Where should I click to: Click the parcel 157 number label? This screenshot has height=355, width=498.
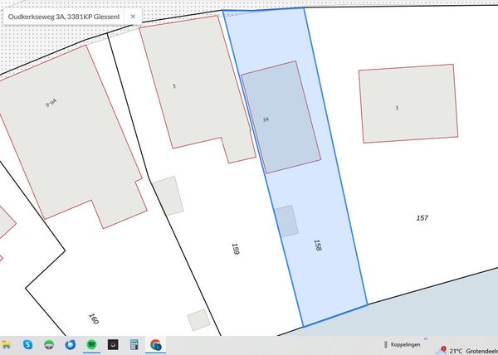(x=422, y=217)
